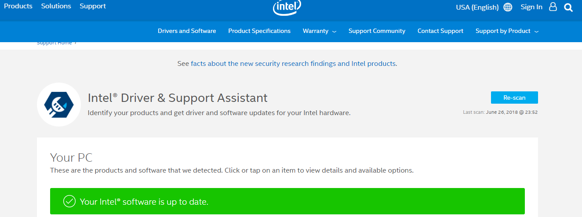Open the Support menu

pos(93,6)
